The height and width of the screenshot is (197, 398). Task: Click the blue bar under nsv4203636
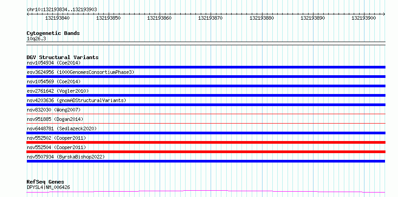[x=206, y=105]
